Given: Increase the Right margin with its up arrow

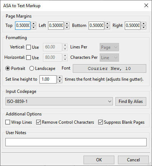Looking at the screenshot, I should point(143,24).
